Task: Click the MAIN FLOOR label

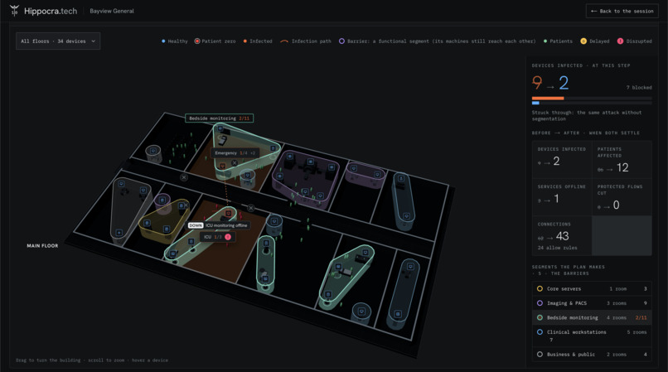Action: pos(42,246)
